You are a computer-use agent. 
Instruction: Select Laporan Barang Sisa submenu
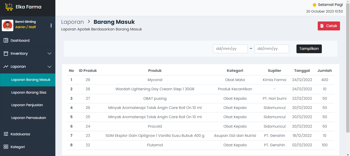tap(28, 93)
